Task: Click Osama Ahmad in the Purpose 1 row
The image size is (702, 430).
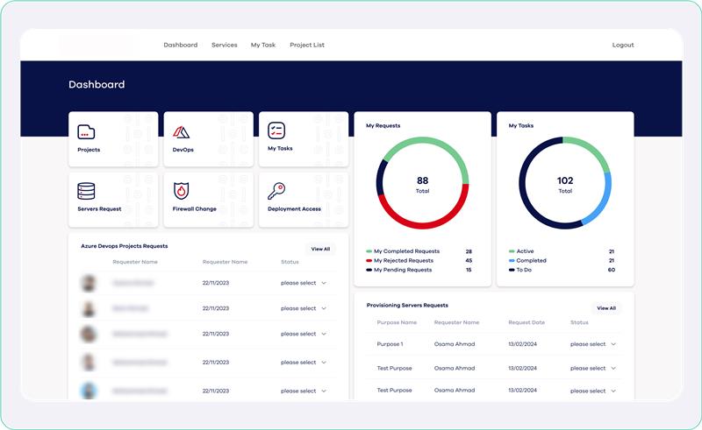Action: 455,344
